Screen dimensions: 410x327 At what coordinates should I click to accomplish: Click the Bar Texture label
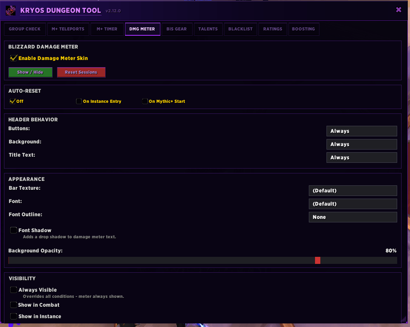click(25, 188)
